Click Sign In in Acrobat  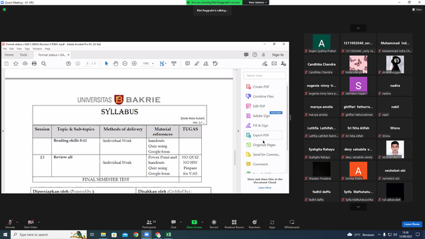point(278,54)
